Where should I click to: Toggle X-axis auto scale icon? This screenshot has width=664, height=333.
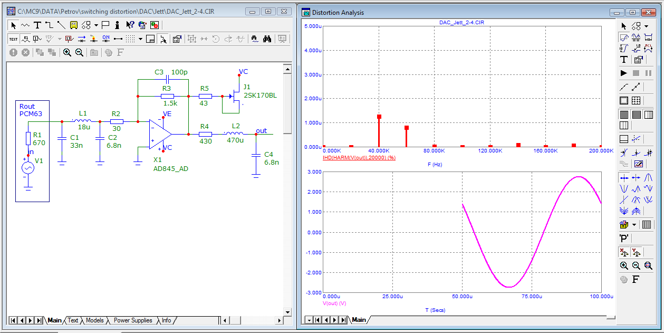click(x=624, y=252)
